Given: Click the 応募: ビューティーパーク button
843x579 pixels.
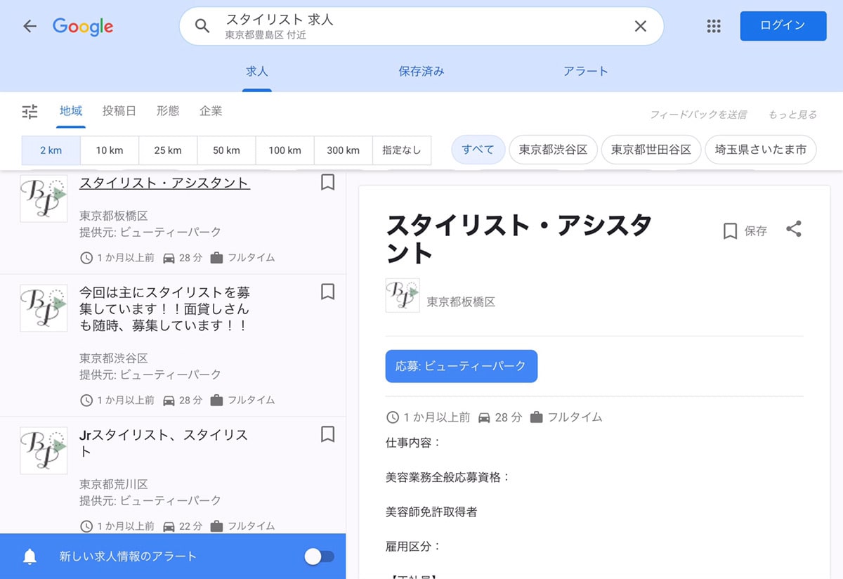Looking at the screenshot, I should 461,366.
